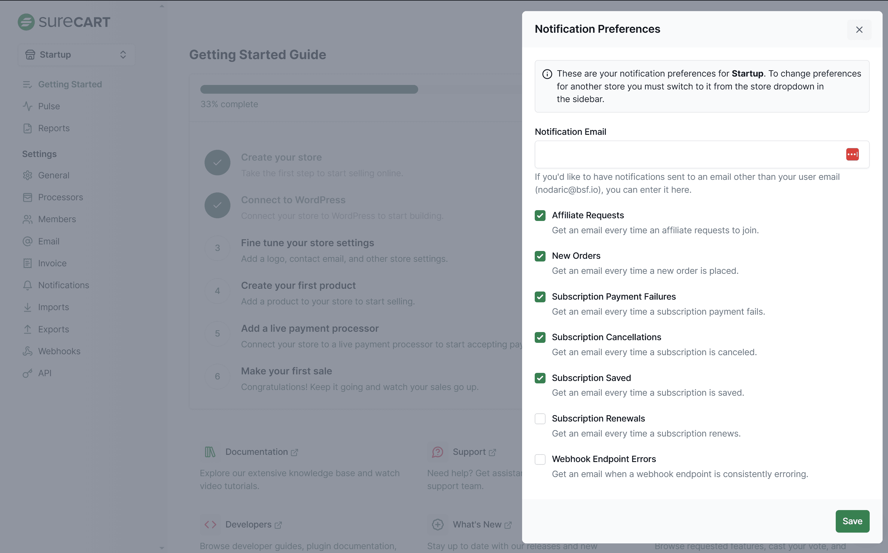Click the Processors credit card icon
Viewport: 888px width, 553px height.
[27, 198]
